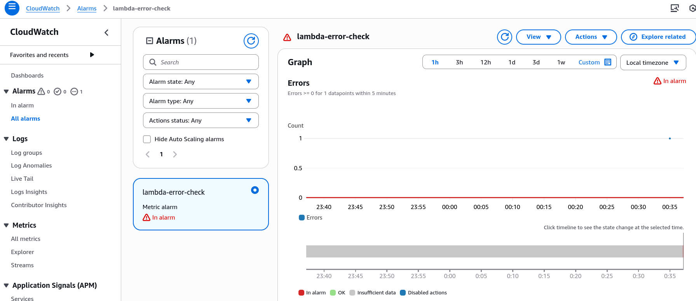
Task: Click the CloudShell icon in top bar
Action: tap(675, 8)
